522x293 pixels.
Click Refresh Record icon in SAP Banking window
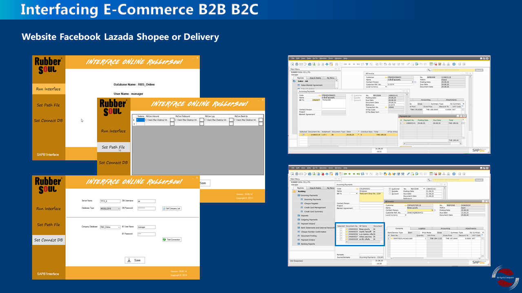[363, 173]
